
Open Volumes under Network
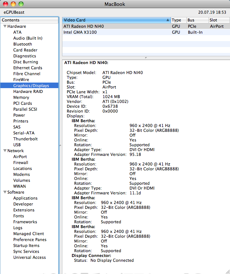click(22, 180)
